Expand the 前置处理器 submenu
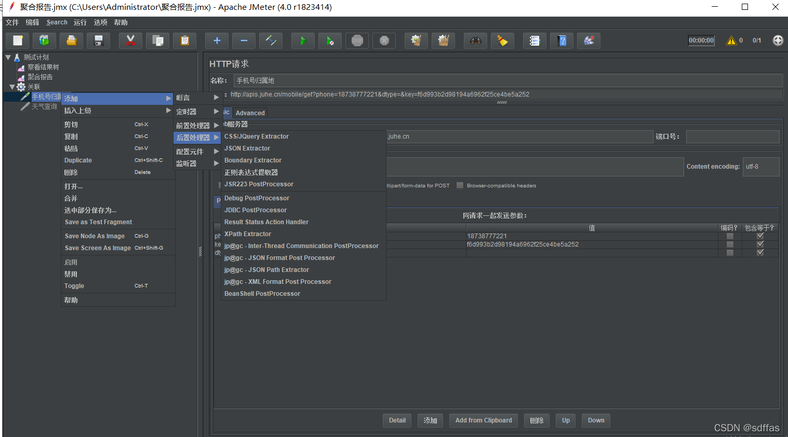The width and height of the screenshot is (788, 437). coord(197,126)
